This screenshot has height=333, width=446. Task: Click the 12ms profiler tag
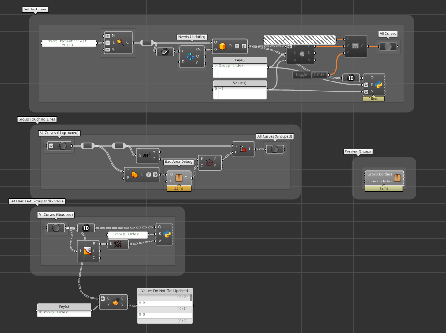(384, 188)
